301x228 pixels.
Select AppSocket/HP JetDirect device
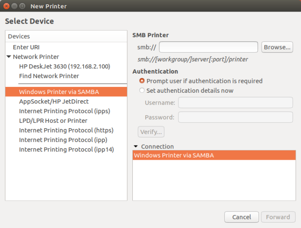pos(54,101)
